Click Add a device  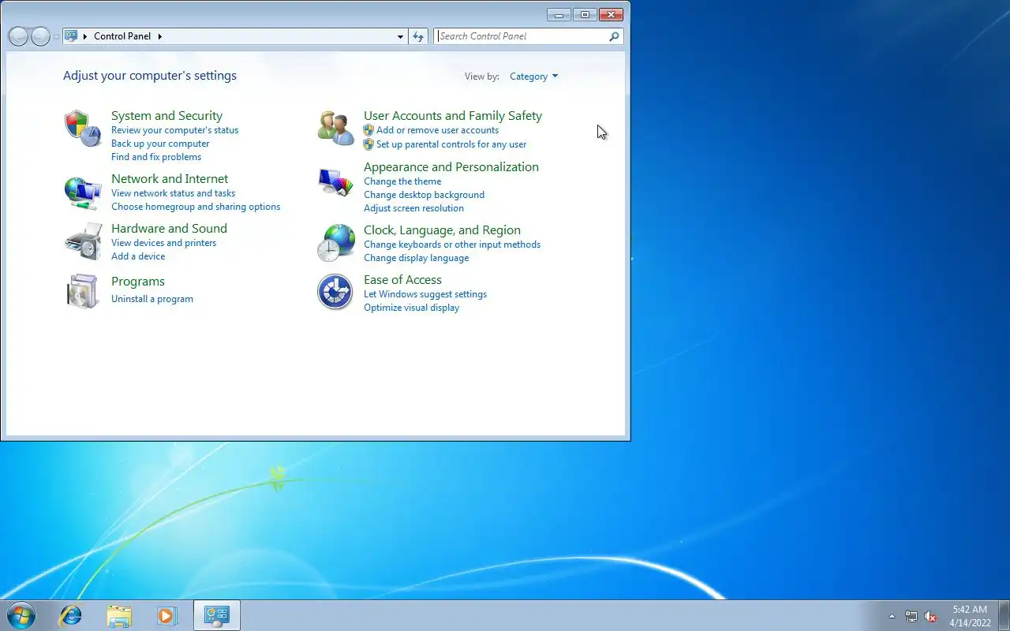138,256
